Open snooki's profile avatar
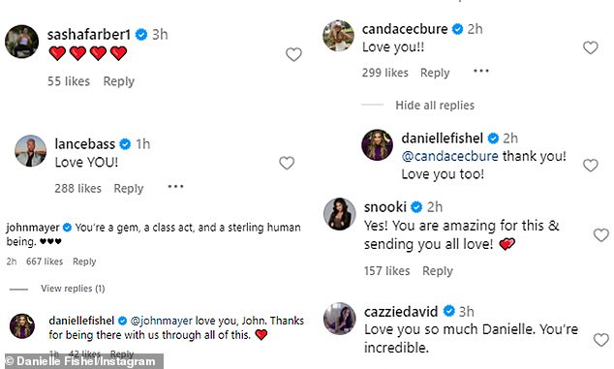This screenshot has height=369, width=614. (x=340, y=214)
